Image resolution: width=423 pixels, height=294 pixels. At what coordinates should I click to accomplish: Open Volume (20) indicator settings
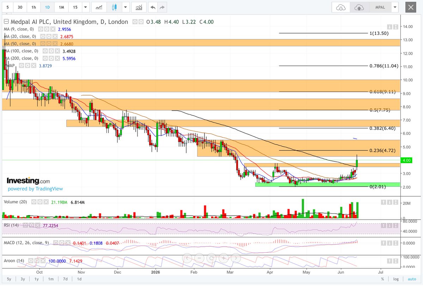[x=39, y=202]
